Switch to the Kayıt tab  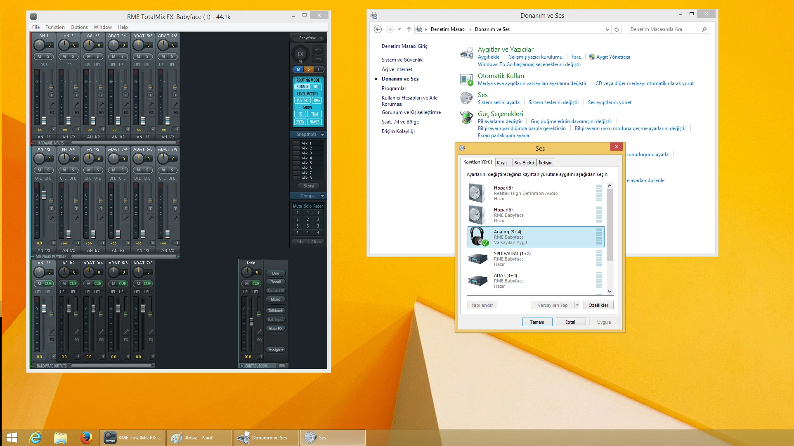point(503,163)
